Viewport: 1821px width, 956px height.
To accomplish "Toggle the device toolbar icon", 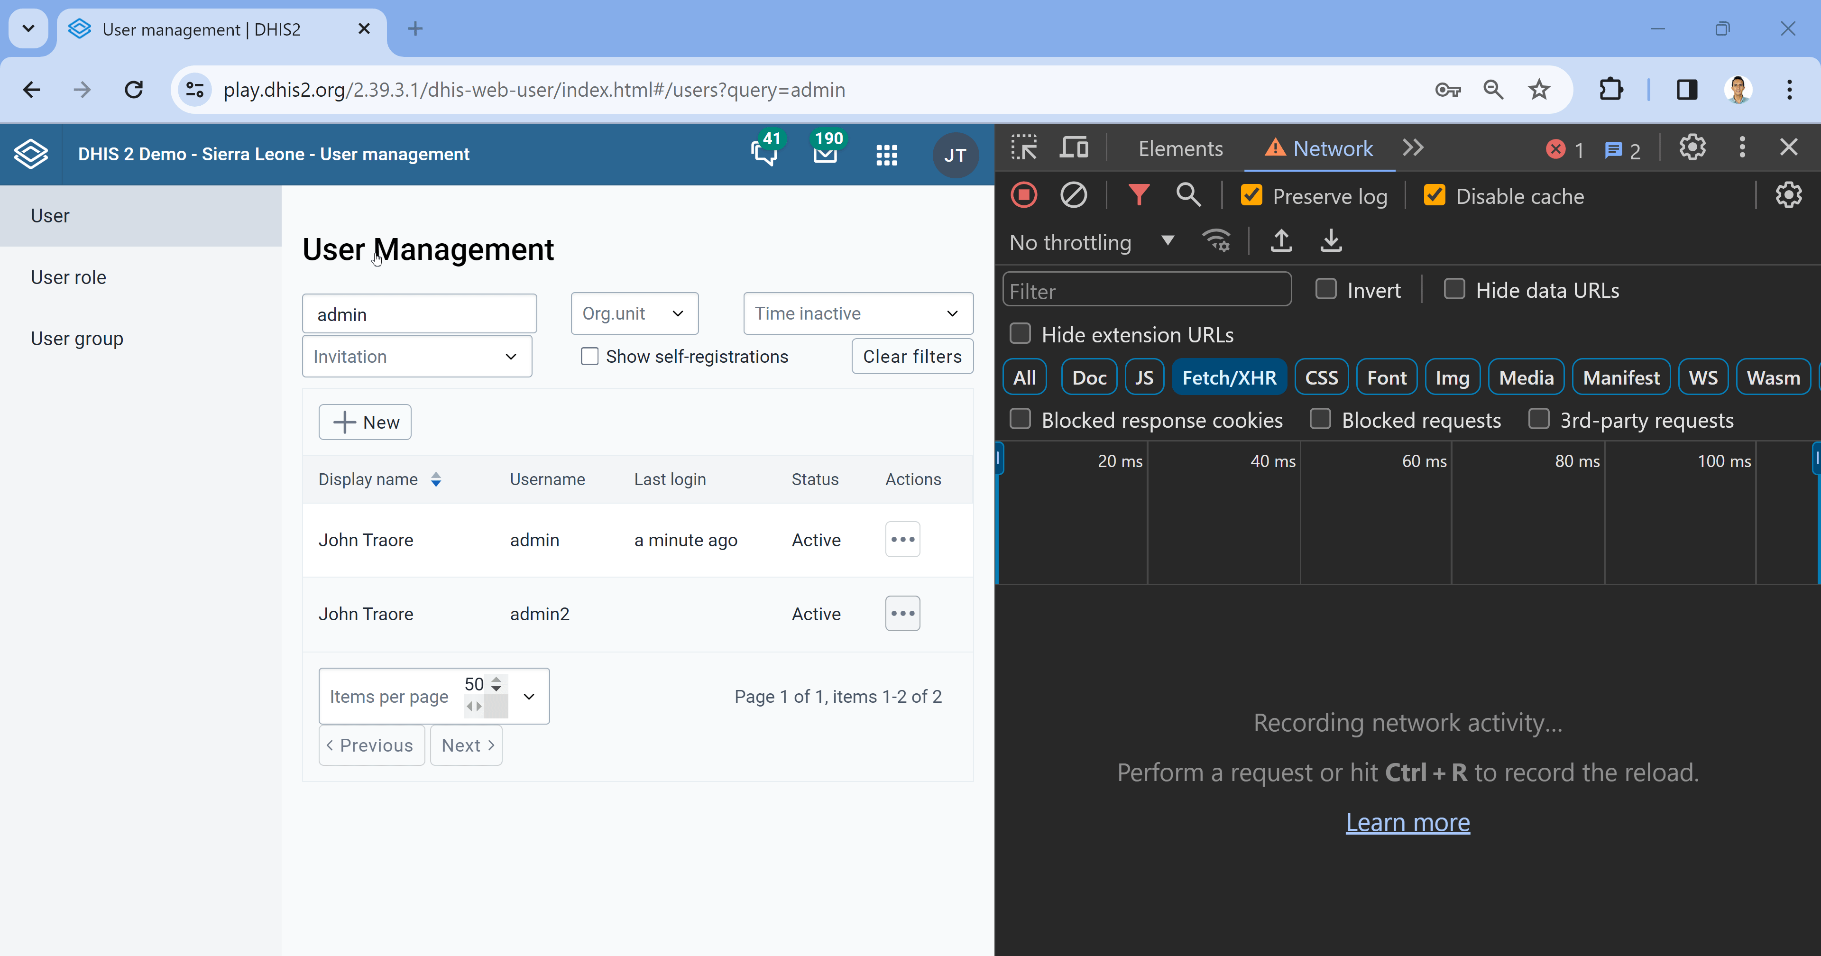I will point(1074,148).
